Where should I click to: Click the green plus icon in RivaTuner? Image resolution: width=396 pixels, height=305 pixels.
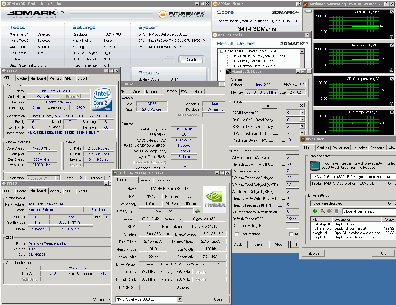(315, 211)
